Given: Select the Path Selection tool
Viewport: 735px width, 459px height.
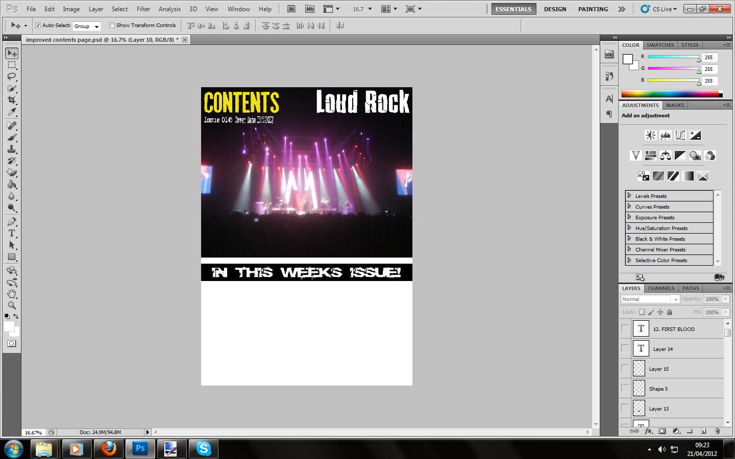Looking at the screenshot, I should (x=12, y=245).
